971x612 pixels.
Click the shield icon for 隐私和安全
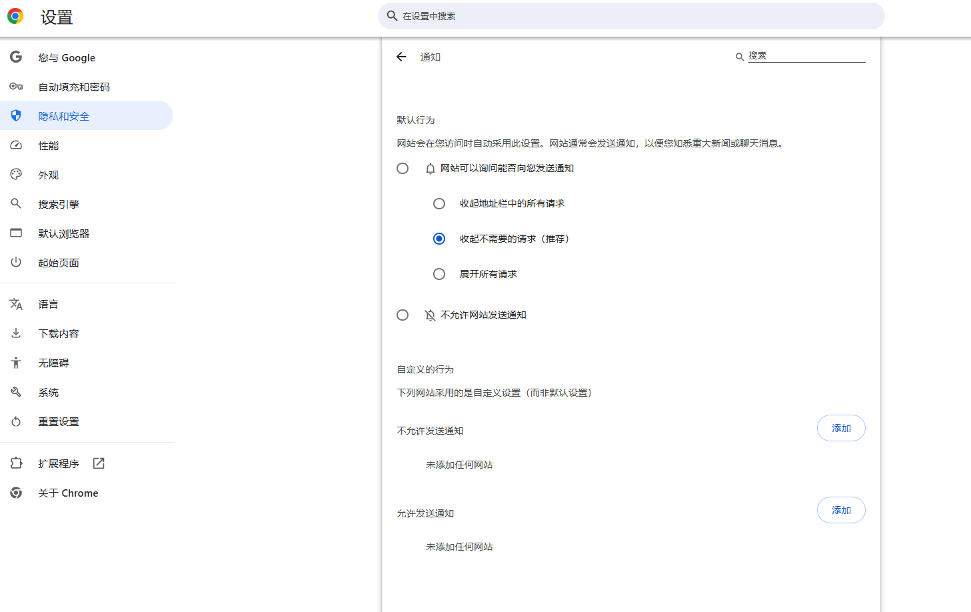[16, 116]
